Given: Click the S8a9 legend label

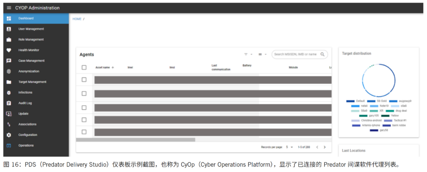Looking at the screenshot, I should (x=364, y=111).
